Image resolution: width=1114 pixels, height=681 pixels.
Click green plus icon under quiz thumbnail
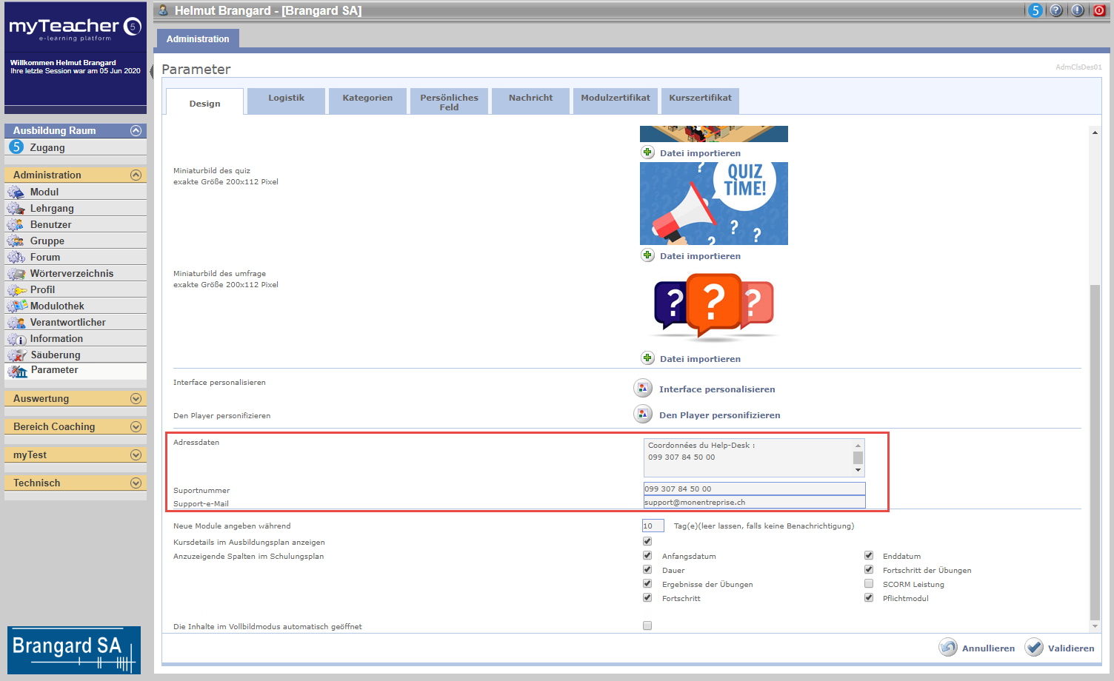coord(647,255)
